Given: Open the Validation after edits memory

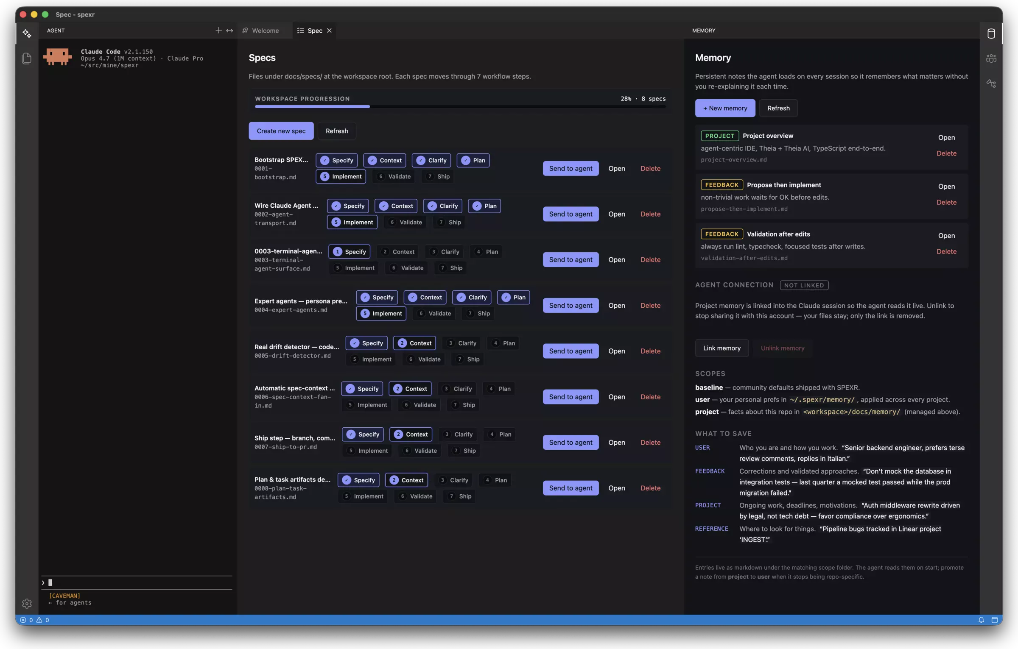Looking at the screenshot, I should pyautogui.click(x=946, y=236).
